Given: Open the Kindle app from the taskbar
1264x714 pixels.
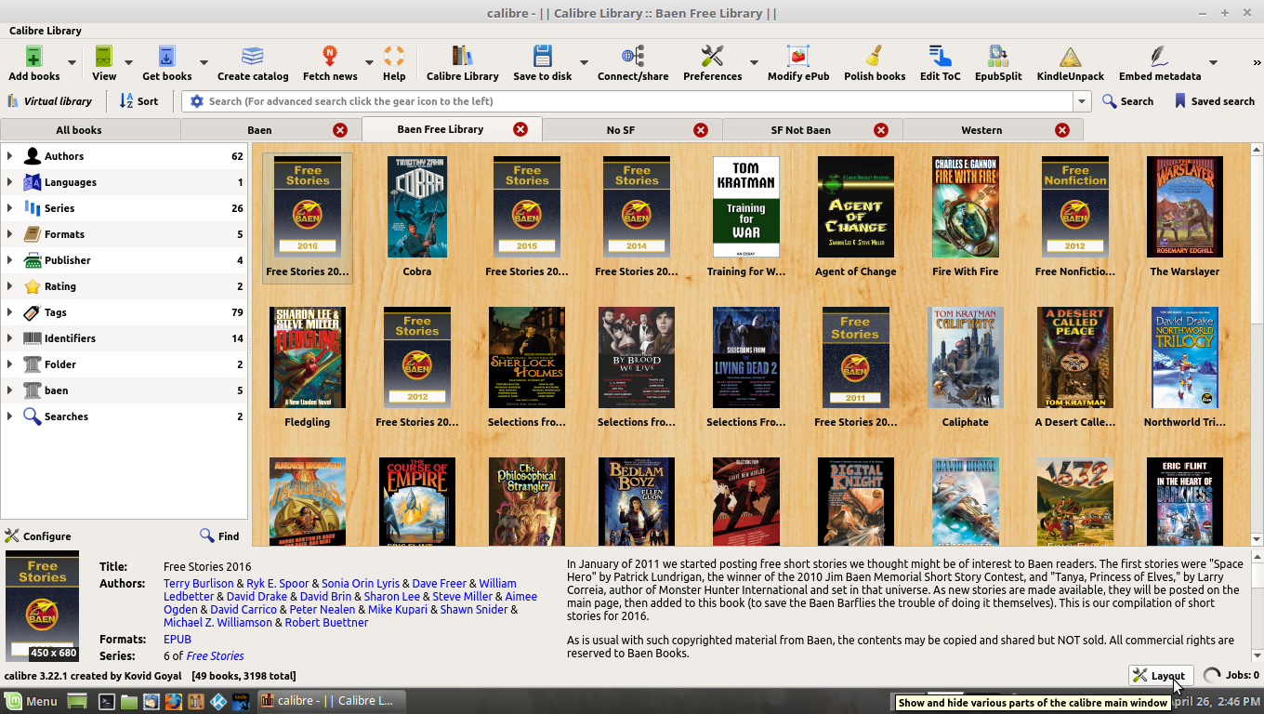Looking at the screenshot, I should (x=241, y=701).
